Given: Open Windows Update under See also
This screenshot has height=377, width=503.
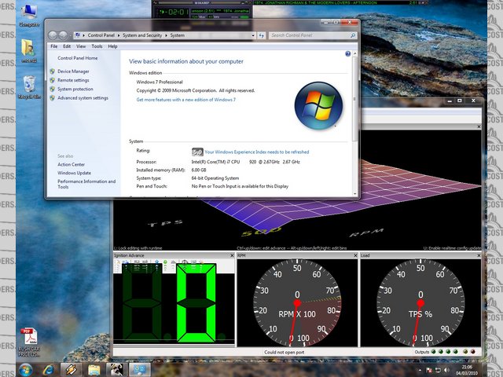Looking at the screenshot, I should click(74, 173).
